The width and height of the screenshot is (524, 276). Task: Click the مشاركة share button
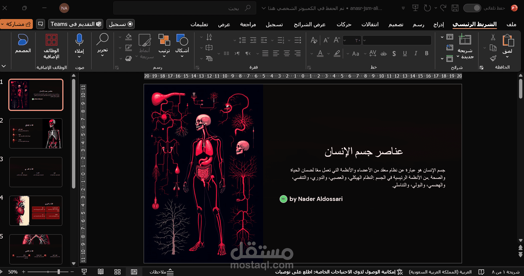coord(17,24)
